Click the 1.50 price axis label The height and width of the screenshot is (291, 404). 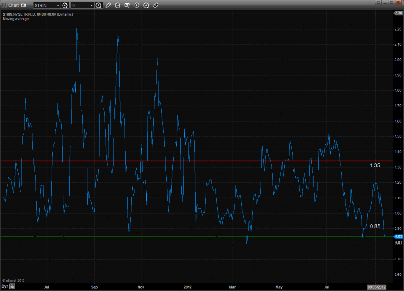point(398,136)
